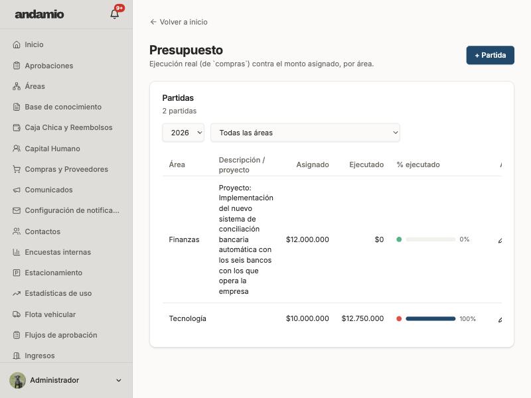Edit the Tecnología budget row pencil
Screen dimensions: 531x398
tap(500, 319)
